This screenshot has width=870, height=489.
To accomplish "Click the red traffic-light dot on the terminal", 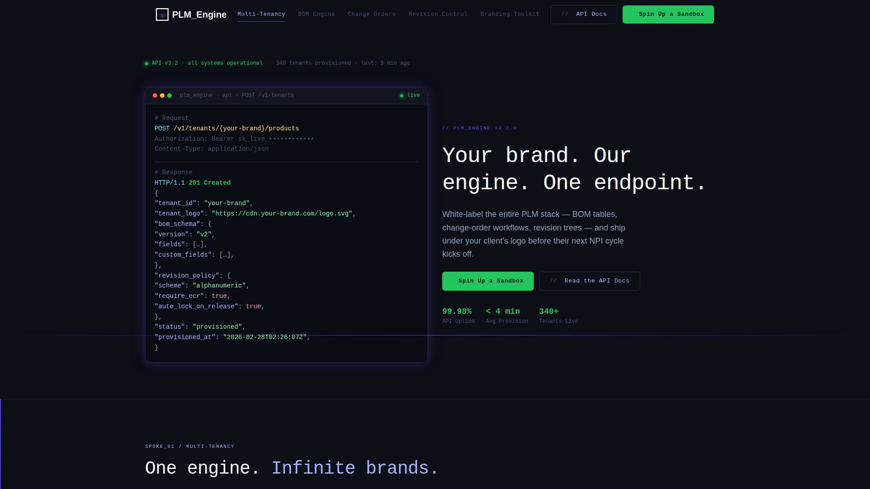I will click(x=155, y=95).
